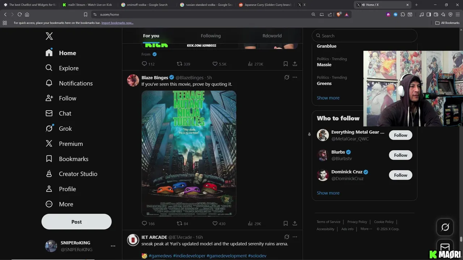The image size is (463, 260).
Task: Toggle the browser sidebar panel icon
Action: tap(429, 14)
